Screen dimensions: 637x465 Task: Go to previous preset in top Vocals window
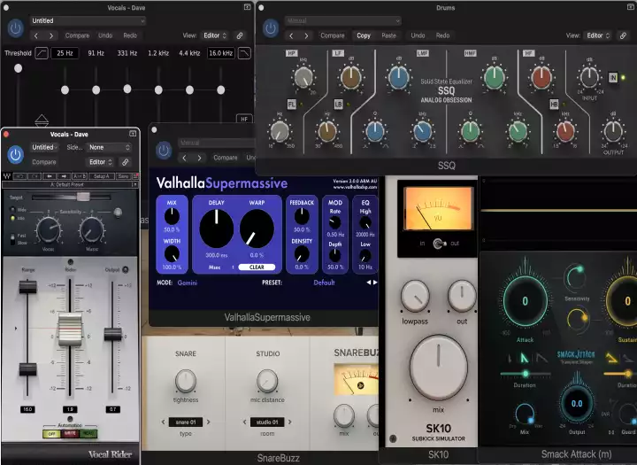(36, 35)
